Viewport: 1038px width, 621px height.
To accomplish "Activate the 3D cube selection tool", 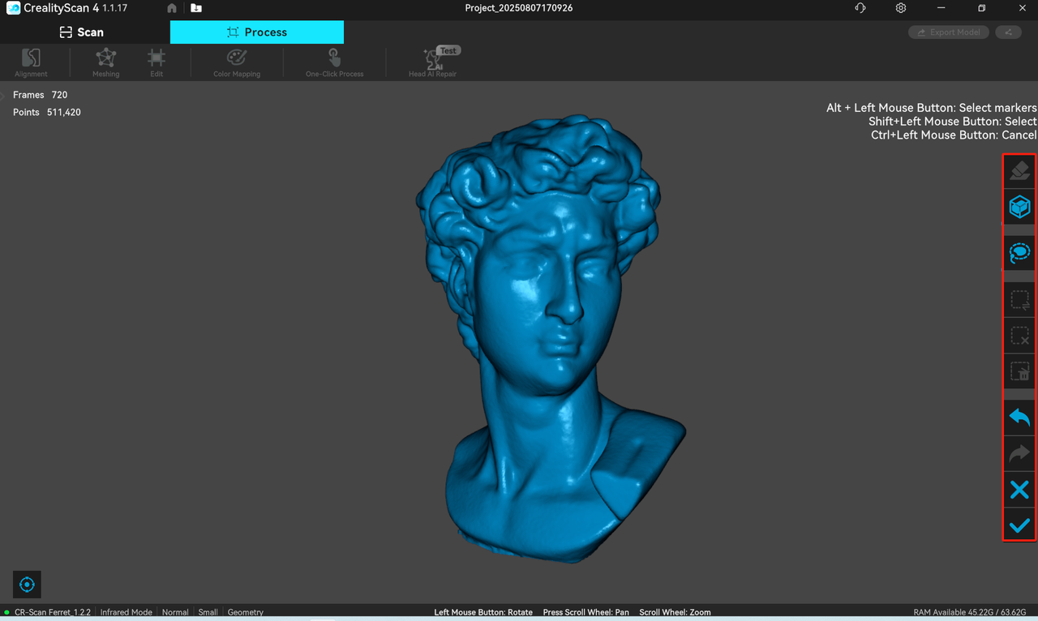I will 1019,207.
